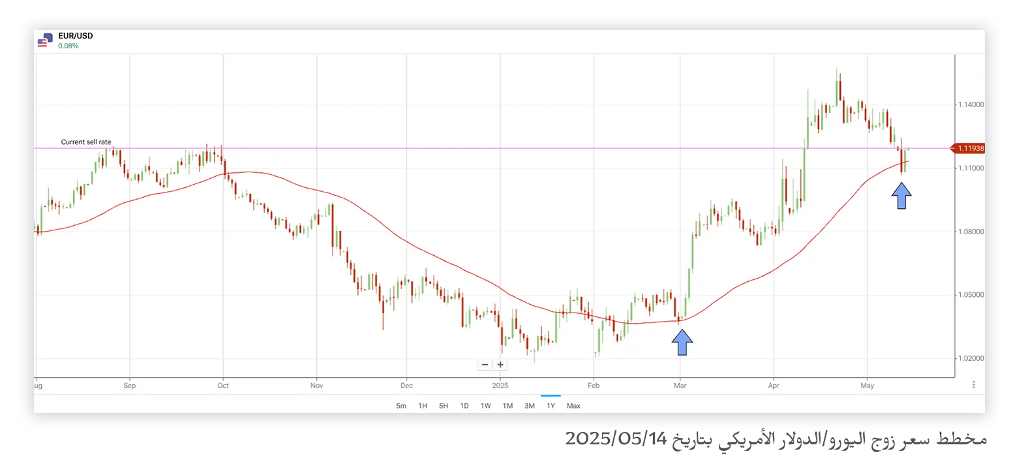The height and width of the screenshot is (460, 1011).
Task: Zoom in with the plus button
Action: click(x=500, y=365)
